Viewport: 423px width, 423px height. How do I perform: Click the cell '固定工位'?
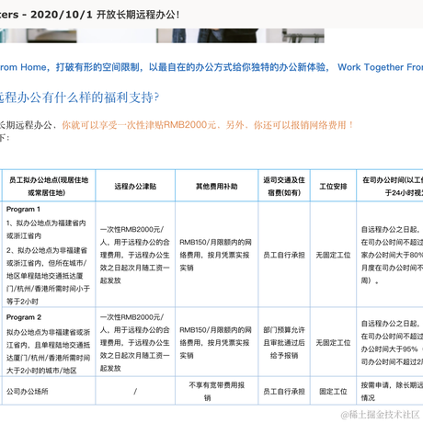click(333, 391)
